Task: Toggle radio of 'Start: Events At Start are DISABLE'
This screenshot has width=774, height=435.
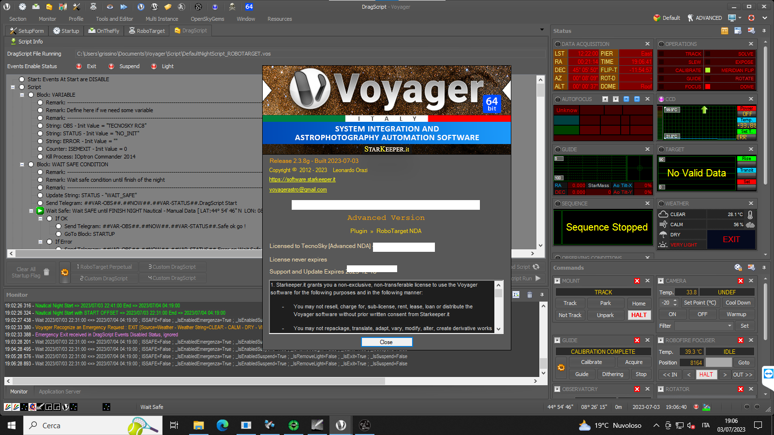Action: point(22,79)
